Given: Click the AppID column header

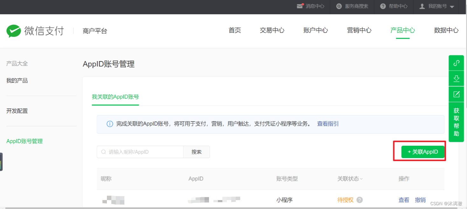Looking at the screenshot, I should click(196, 179).
